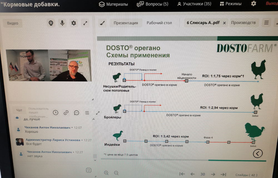Viewport: 278px width, 178px height.
Task: Select the message 'Все будет'
Action: pyautogui.click(x=34, y=144)
